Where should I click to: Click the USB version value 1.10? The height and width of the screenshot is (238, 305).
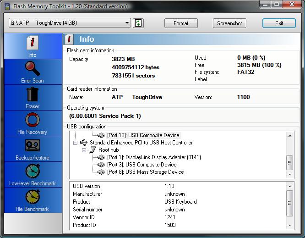click(x=169, y=186)
